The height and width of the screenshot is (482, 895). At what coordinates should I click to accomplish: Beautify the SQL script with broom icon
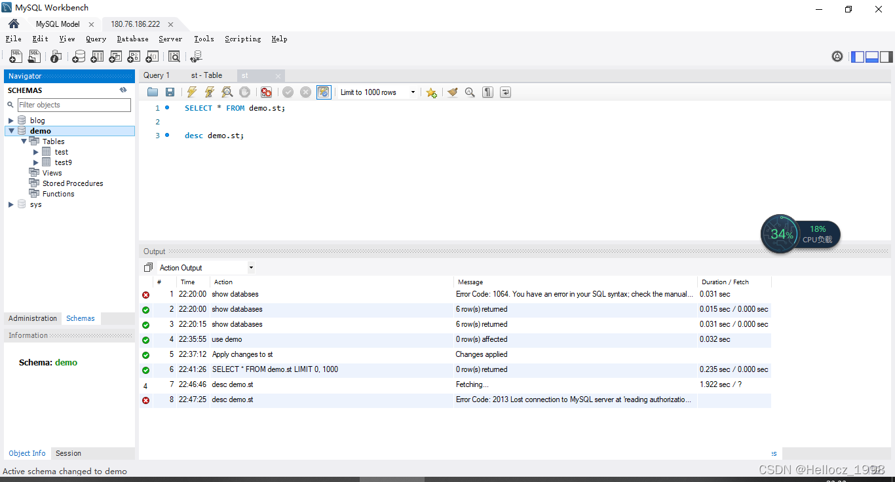click(453, 92)
